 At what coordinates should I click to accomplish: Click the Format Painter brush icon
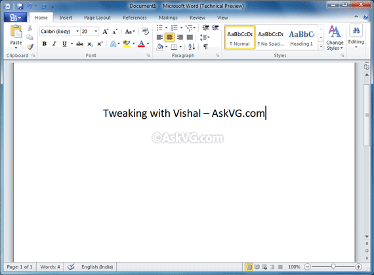tap(30, 47)
